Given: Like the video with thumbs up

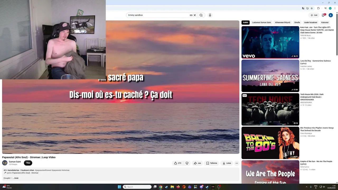Looking at the screenshot, I should [x=178, y=163].
